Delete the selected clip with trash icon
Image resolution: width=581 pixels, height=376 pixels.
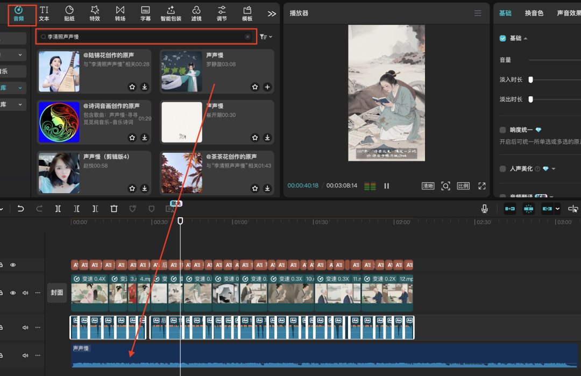click(x=114, y=209)
